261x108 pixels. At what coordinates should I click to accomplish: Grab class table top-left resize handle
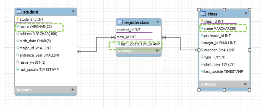(x=199, y=9)
